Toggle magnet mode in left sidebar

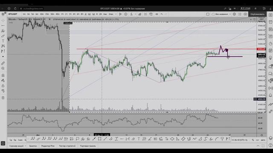coord(3,76)
